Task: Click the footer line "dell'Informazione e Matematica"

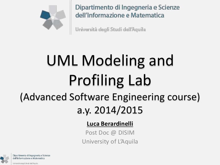Action: point(29,158)
